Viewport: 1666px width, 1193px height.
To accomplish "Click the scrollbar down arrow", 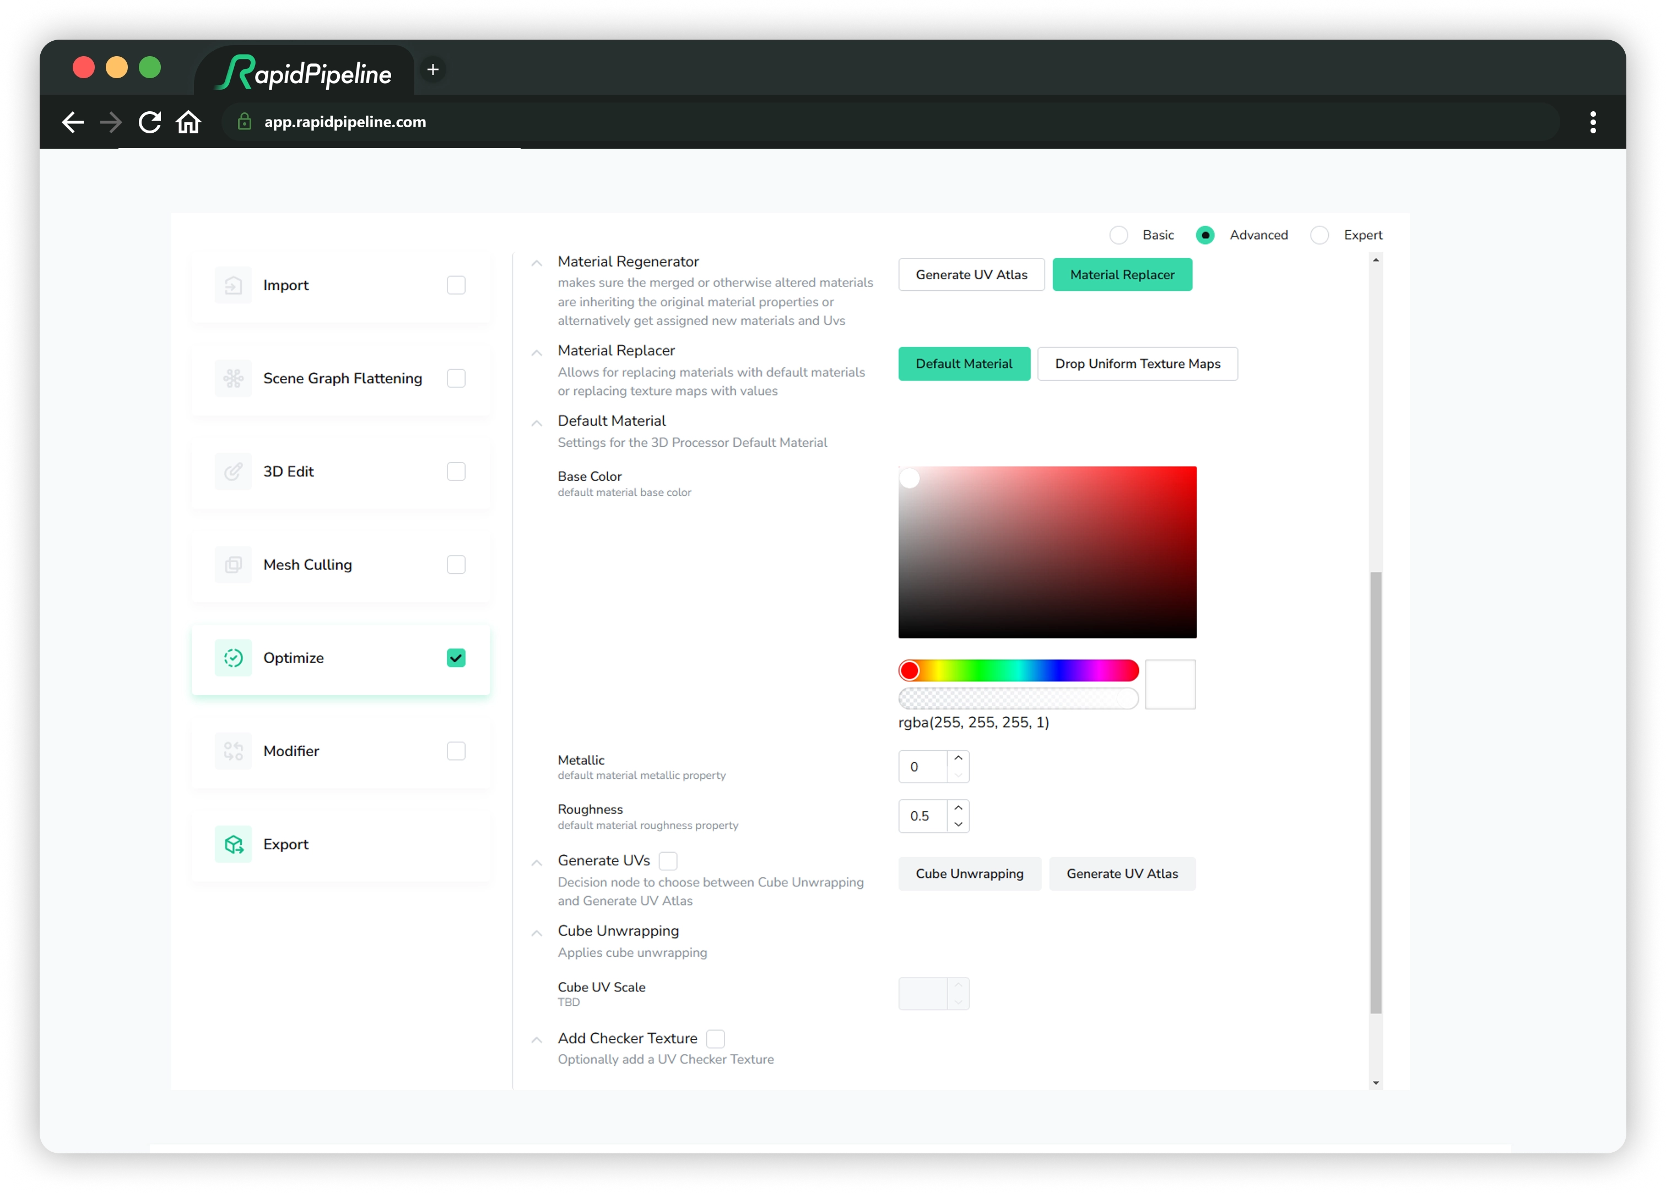I will (x=1376, y=1083).
